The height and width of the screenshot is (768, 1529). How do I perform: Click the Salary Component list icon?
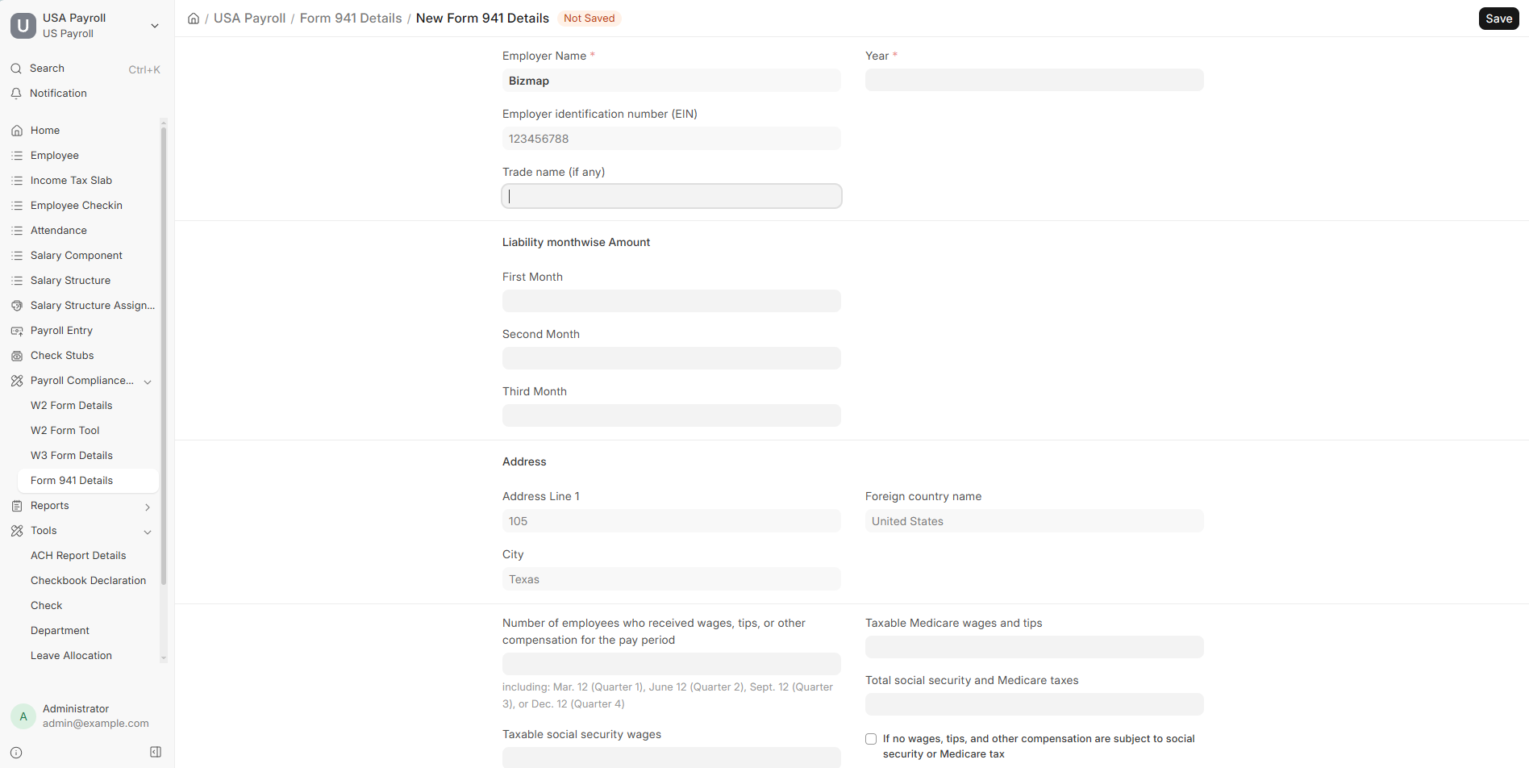click(x=17, y=256)
